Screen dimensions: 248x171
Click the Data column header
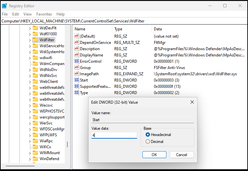tap(158, 29)
